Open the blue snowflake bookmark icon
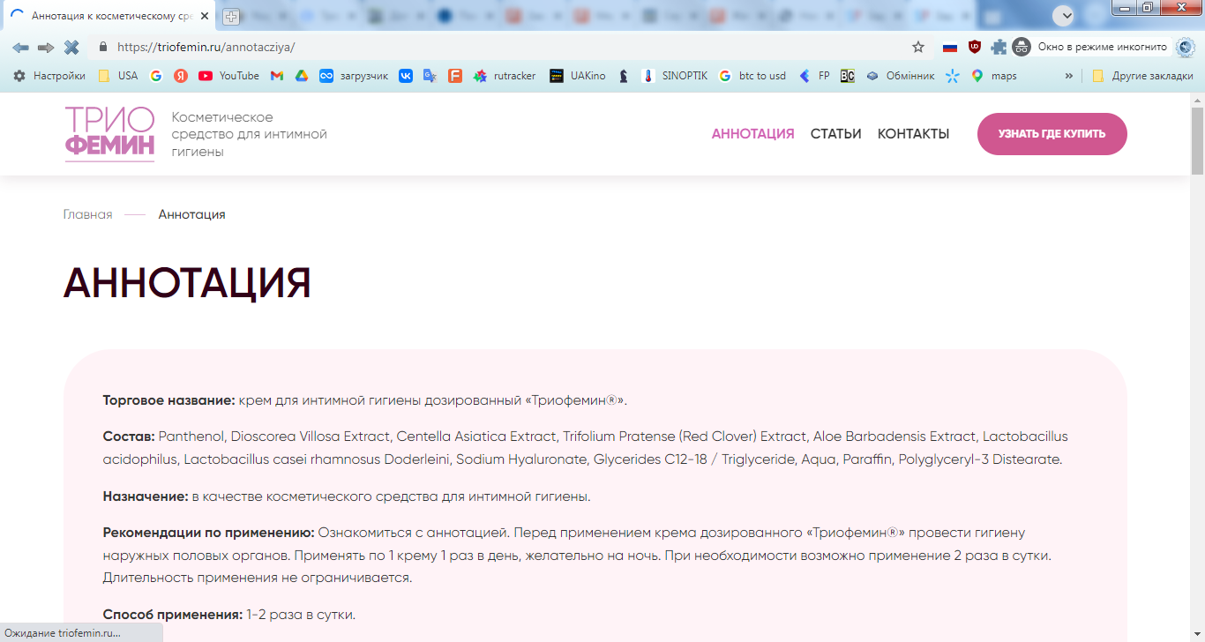 (952, 76)
